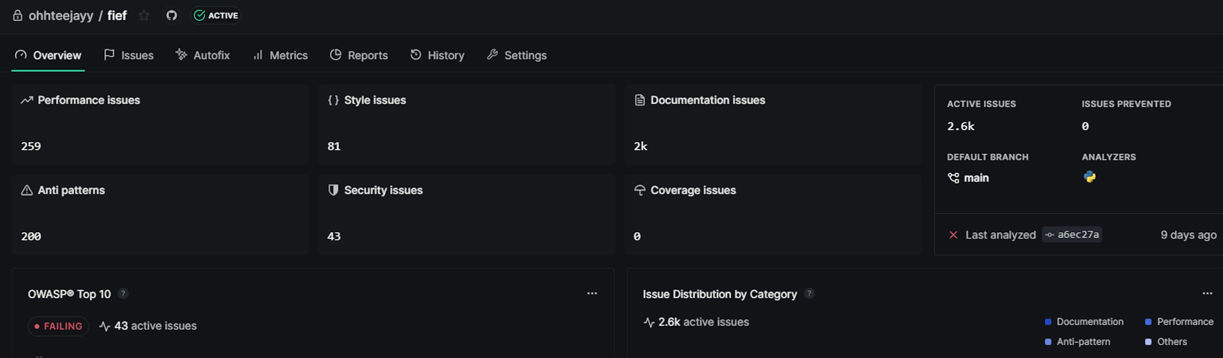The image size is (1223, 358).
Task: Click the 2.6k active issues label
Action: click(x=704, y=322)
